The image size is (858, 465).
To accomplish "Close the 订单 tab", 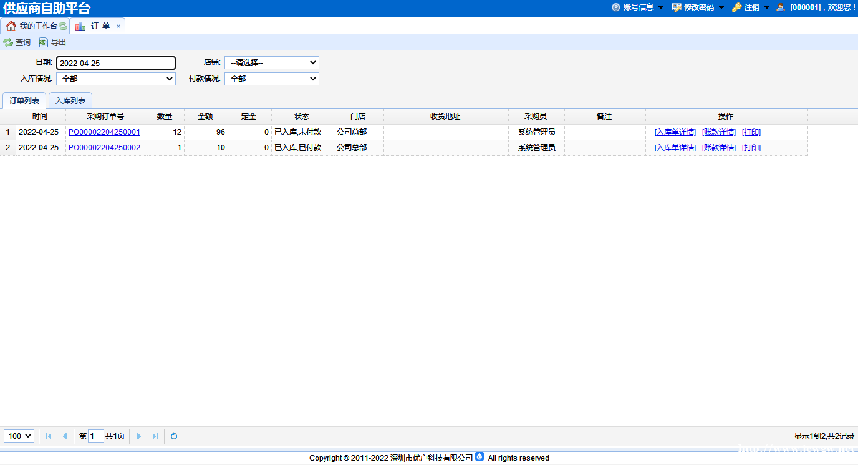I will point(118,26).
